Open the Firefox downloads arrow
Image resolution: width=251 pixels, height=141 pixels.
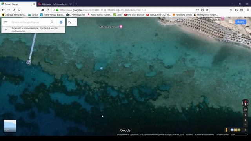coord(231,10)
